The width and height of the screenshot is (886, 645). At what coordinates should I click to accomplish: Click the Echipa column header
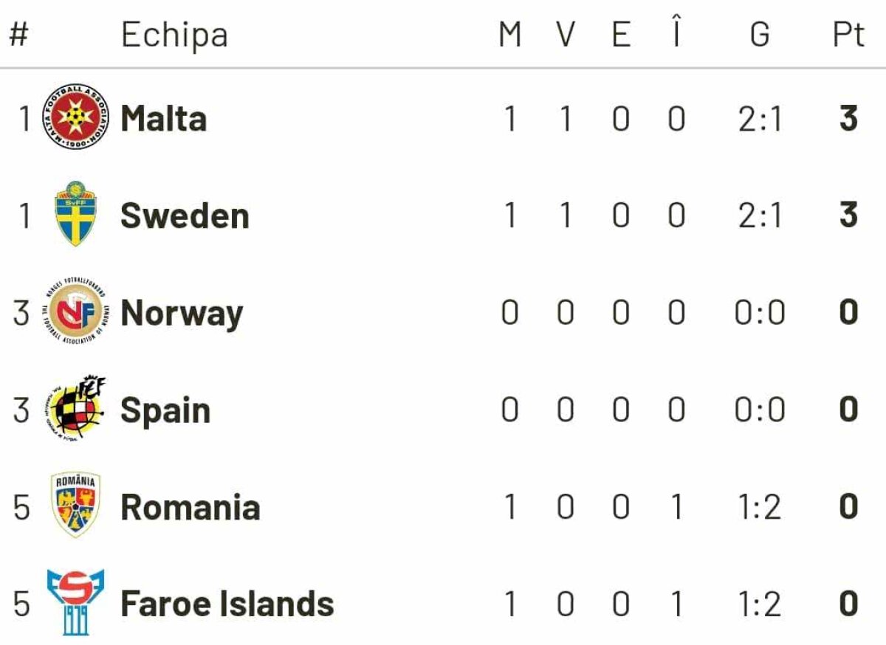[x=174, y=35]
